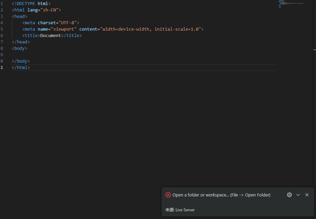Click the code minimap preview
Screen dimensions: 316x219
coord(291,4)
